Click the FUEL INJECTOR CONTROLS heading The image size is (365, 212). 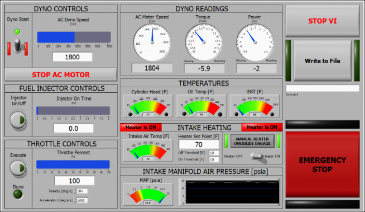[62, 88]
